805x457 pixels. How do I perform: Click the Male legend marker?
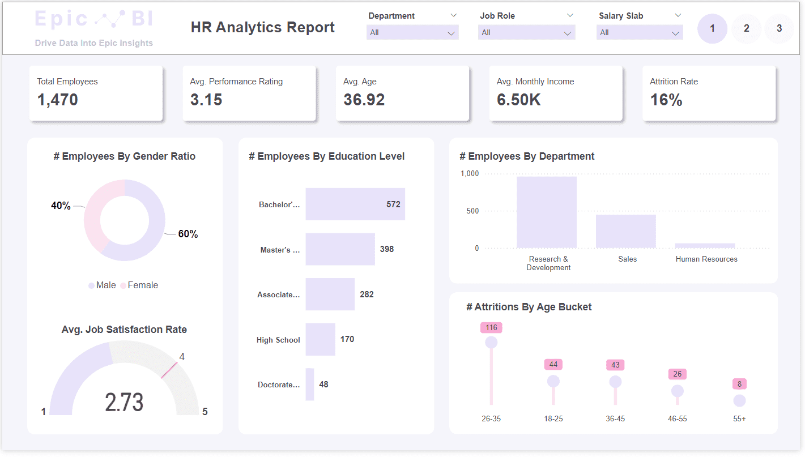tap(91, 286)
